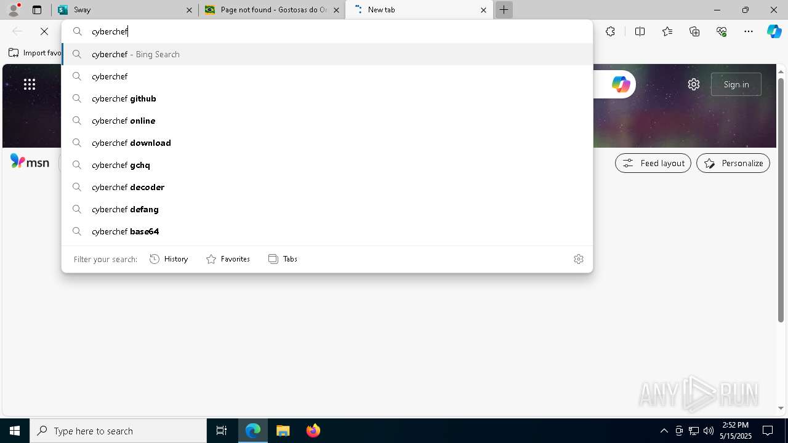
Task: Choose cyberchef base64 suggestion
Action: pos(327,231)
